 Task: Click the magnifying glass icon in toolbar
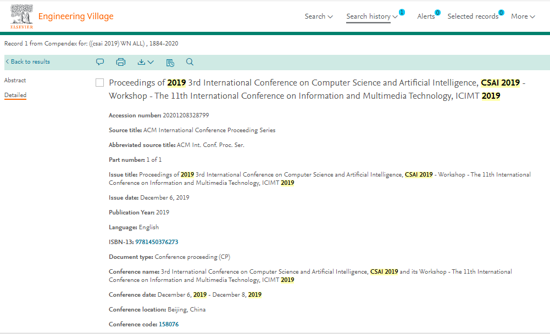coord(190,62)
